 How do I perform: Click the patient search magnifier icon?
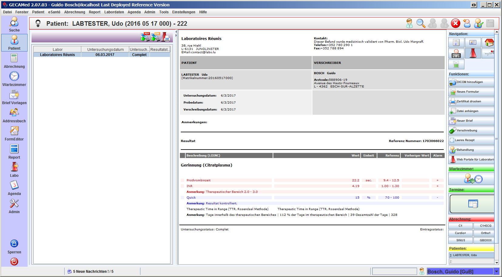(x=421, y=23)
